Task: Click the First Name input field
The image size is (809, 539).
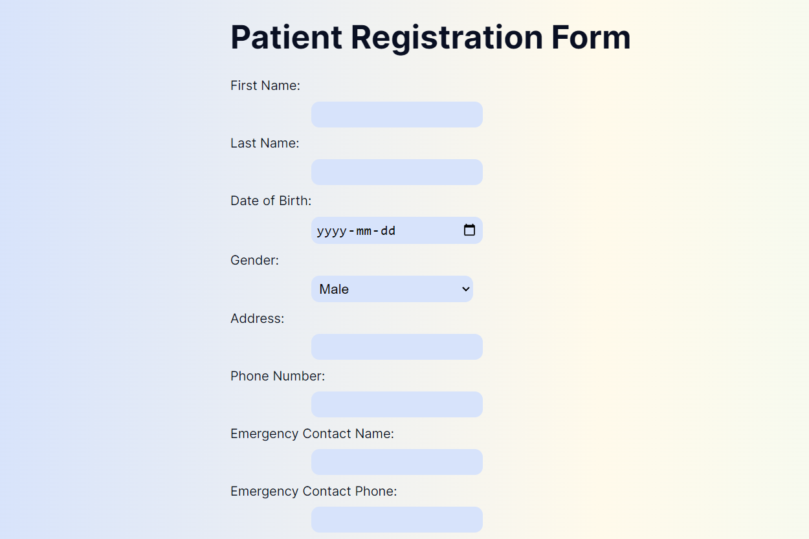Action: (x=397, y=115)
